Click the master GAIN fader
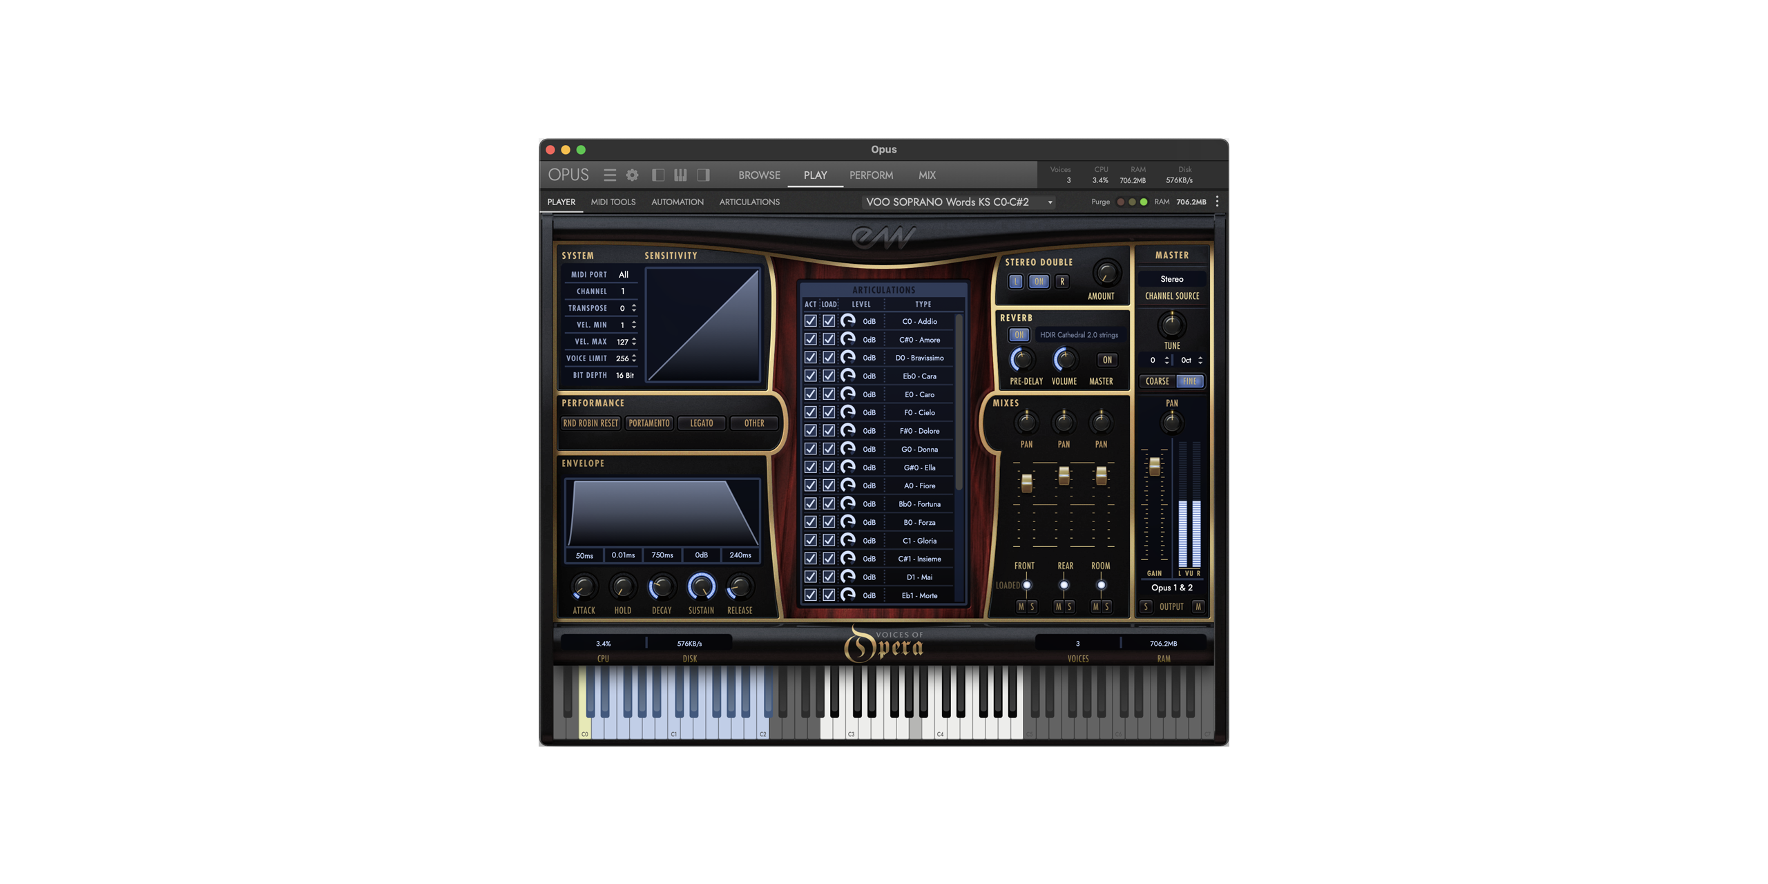The image size is (1768, 884). 1154,467
